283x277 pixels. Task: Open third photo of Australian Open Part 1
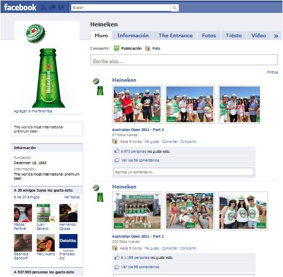click(243, 211)
